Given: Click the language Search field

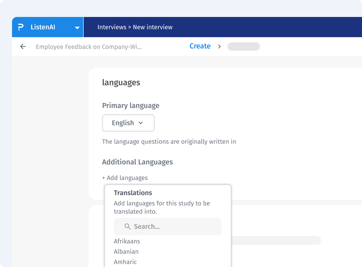Looking at the screenshot, I should coord(168,227).
